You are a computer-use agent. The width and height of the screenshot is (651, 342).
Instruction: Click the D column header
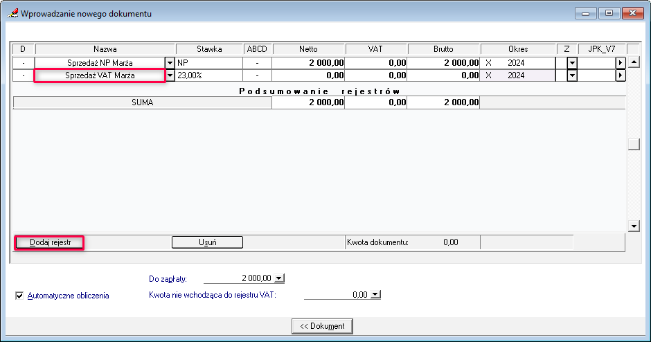23,49
